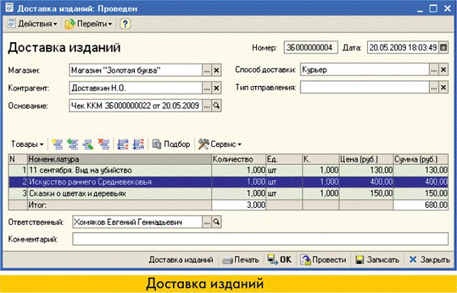The height and width of the screenshot is (293, 457).
Task: Click the Контрагент field Доставкин Н.О.
Action: pos(136,88)
